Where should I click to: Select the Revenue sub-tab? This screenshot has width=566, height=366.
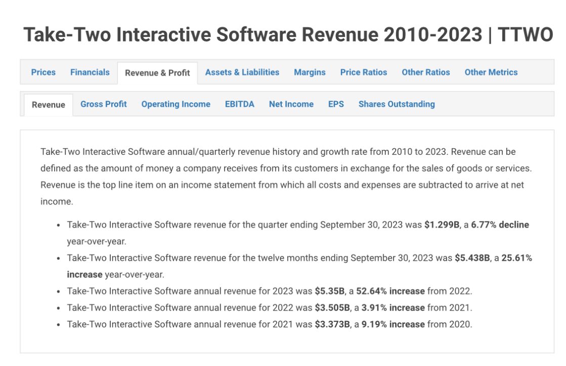point(49,105)
